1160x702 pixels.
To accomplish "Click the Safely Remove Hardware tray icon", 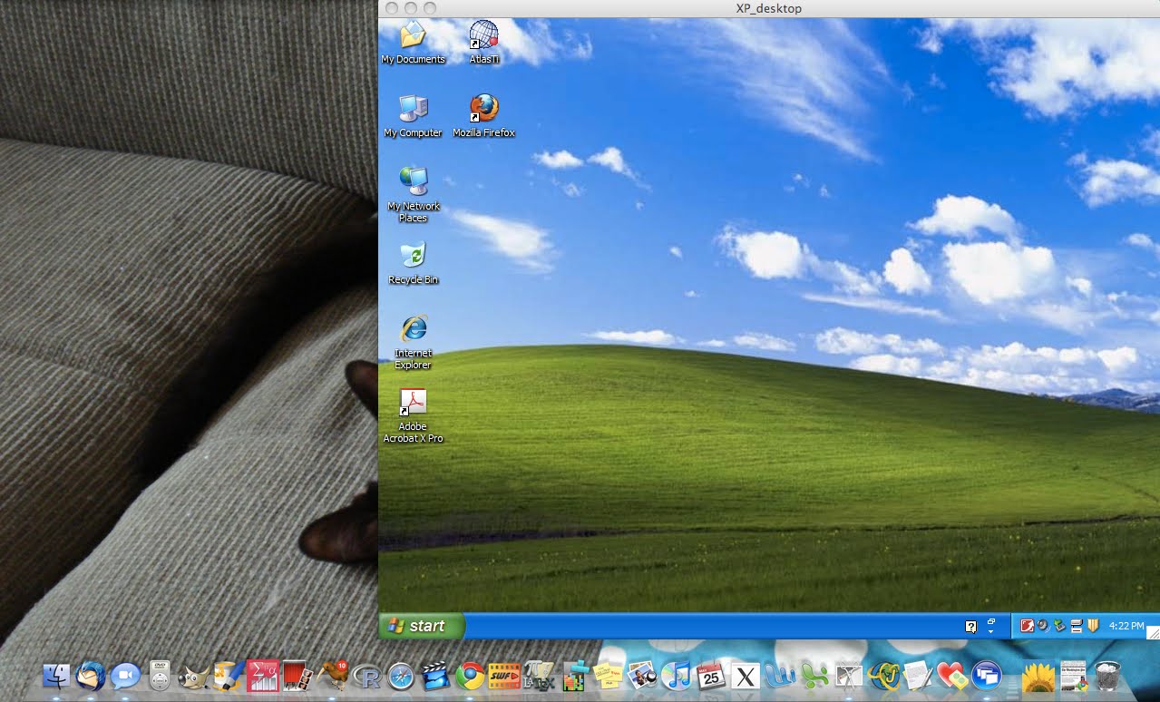I will (1059, 626).
